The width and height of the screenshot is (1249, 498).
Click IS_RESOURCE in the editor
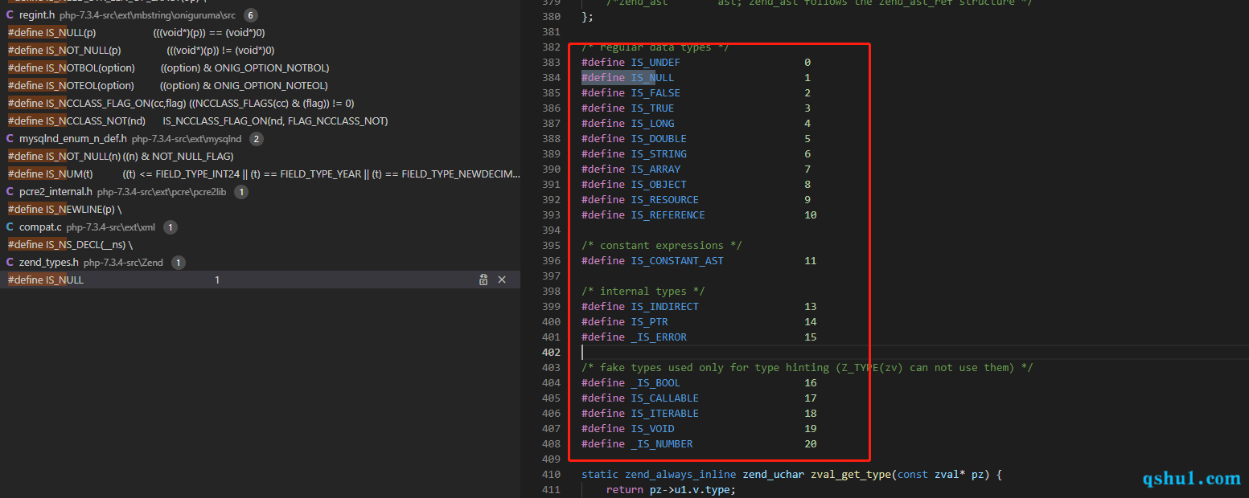[665, 200]
